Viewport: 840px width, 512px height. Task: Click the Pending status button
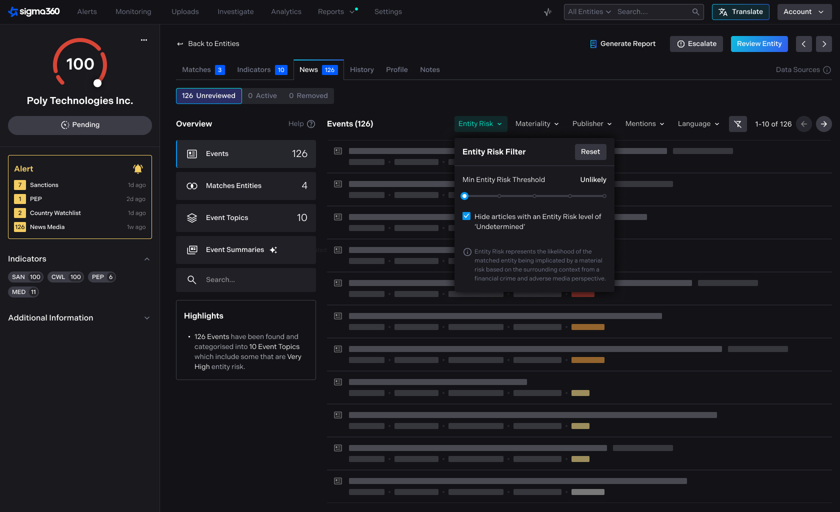coord(80,125)
